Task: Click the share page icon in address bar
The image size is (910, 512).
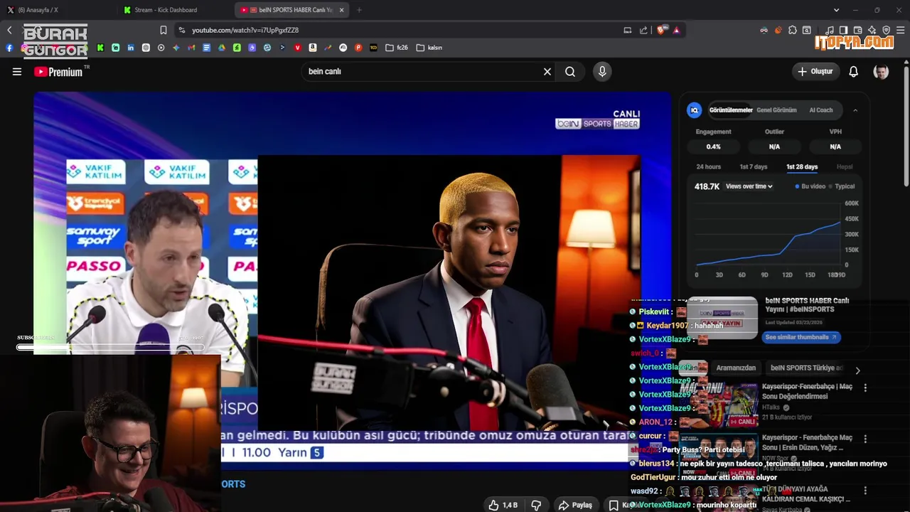Action: (x=643, y=30)
